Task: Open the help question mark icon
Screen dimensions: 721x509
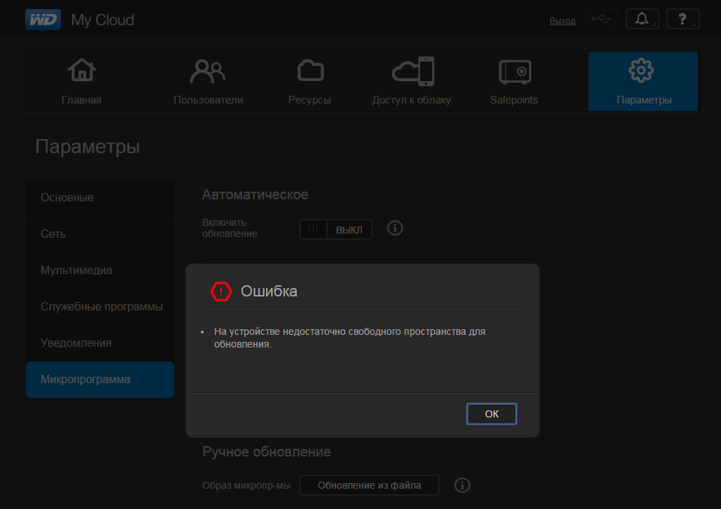Action: (x=682, y=20)
